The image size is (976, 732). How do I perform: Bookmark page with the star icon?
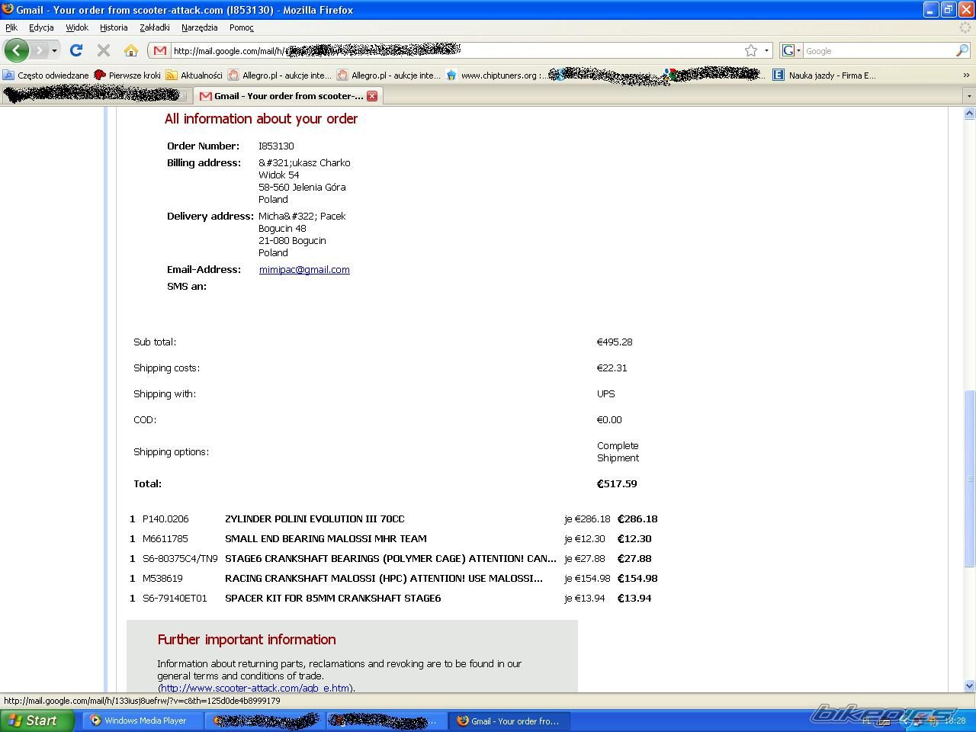(751, 51)
